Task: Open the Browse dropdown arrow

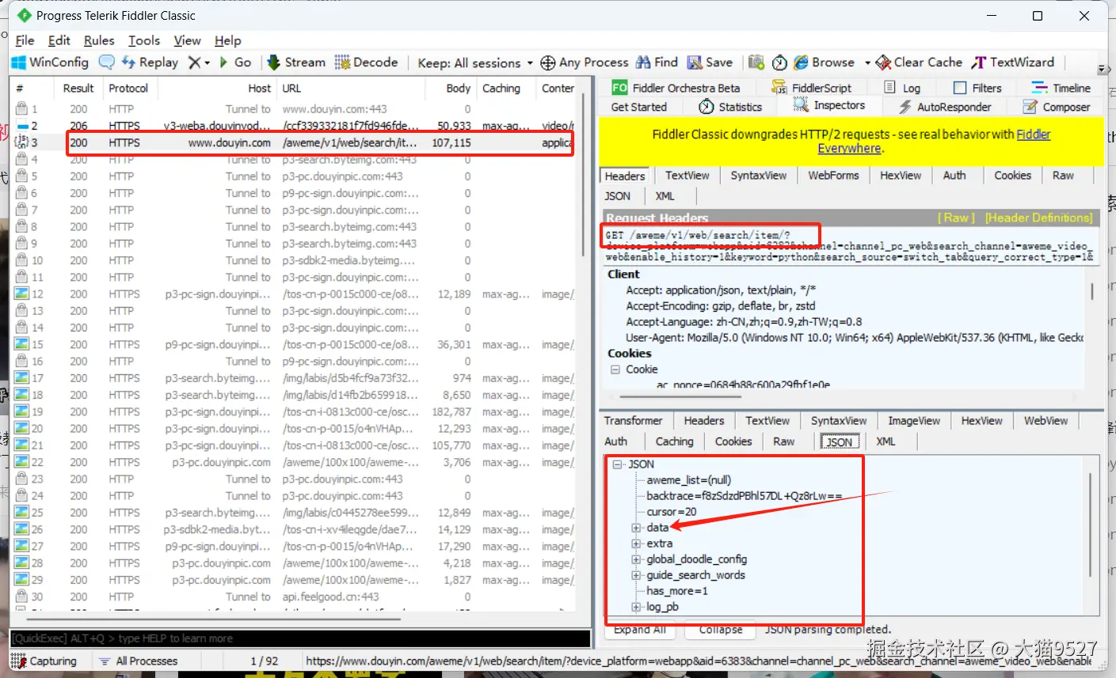Action: tap(867, 62)
